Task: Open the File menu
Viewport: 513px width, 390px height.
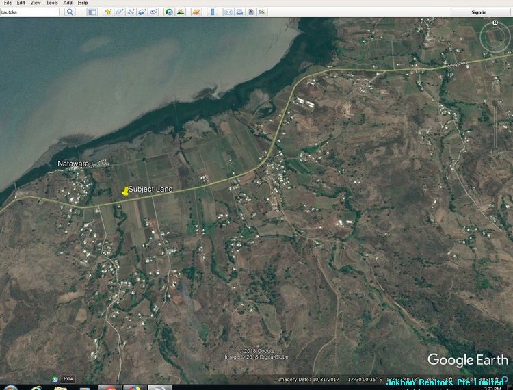Action: (8, 3)
